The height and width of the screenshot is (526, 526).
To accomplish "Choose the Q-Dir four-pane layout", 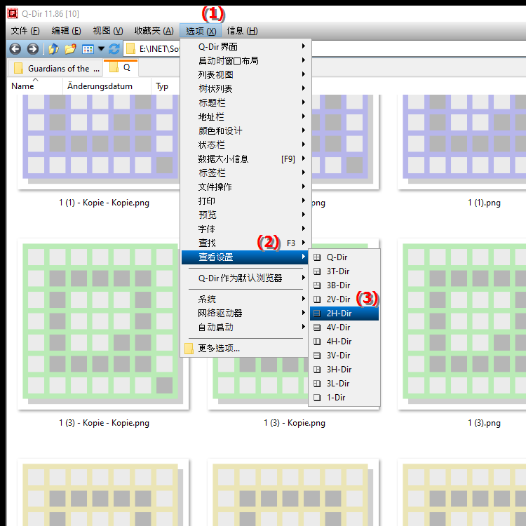I will click(x=344, y=257).
